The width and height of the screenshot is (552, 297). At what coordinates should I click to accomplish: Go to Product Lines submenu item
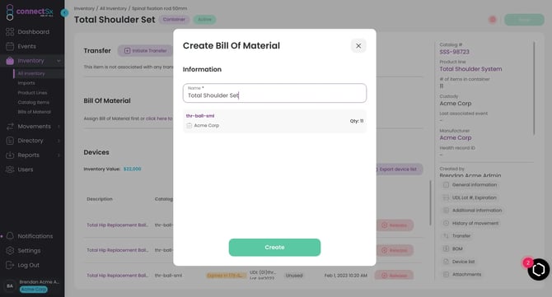pyautogui.click(x=32, y=93)
